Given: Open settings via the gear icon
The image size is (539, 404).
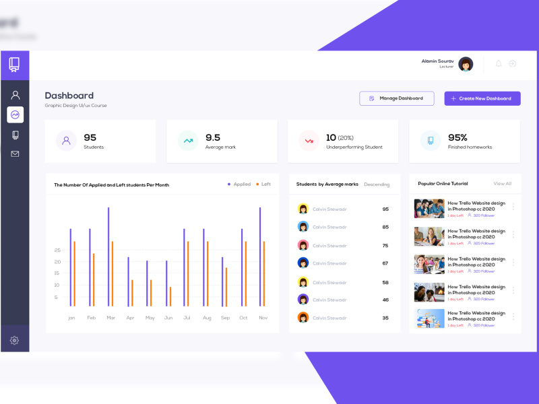Looking at the screenshot, I should click(15, 340).
